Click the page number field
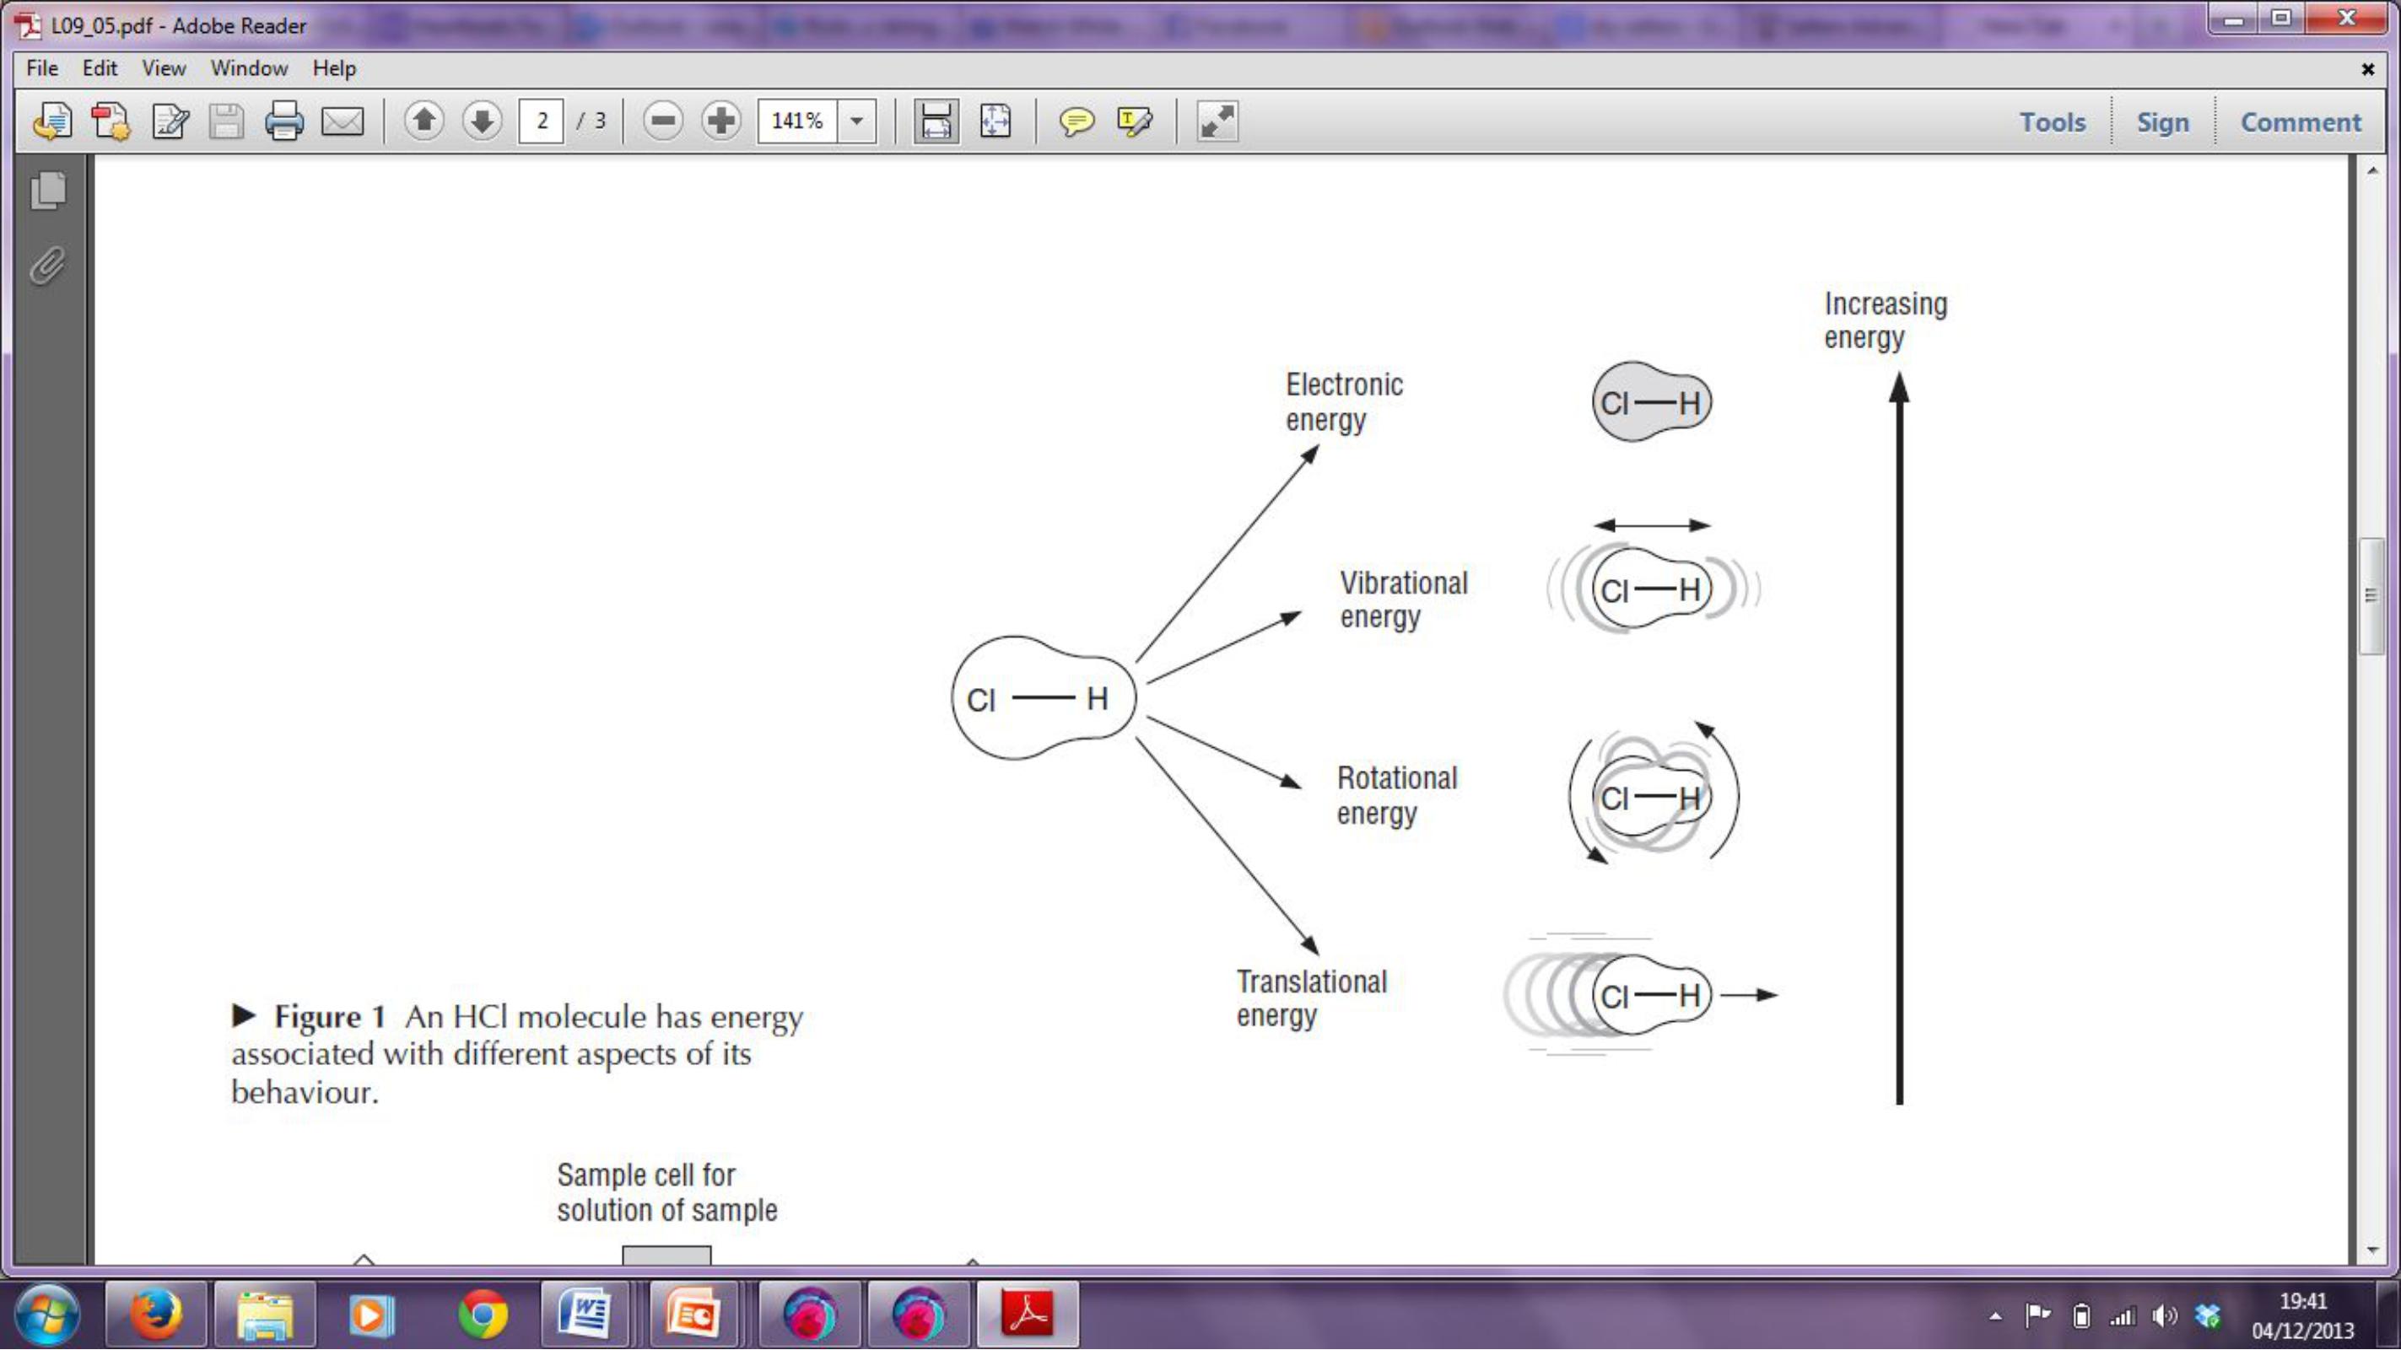The height and width of the screenshot is (1350, 2401). (542, 121)
